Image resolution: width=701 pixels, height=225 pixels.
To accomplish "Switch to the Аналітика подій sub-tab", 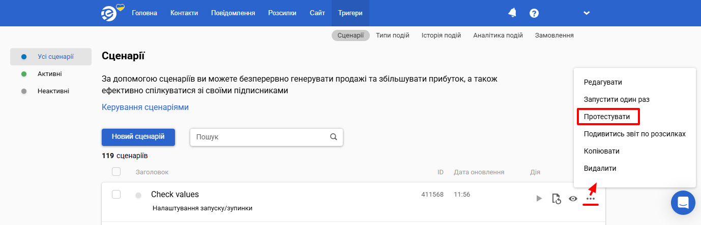I will 498,35.
